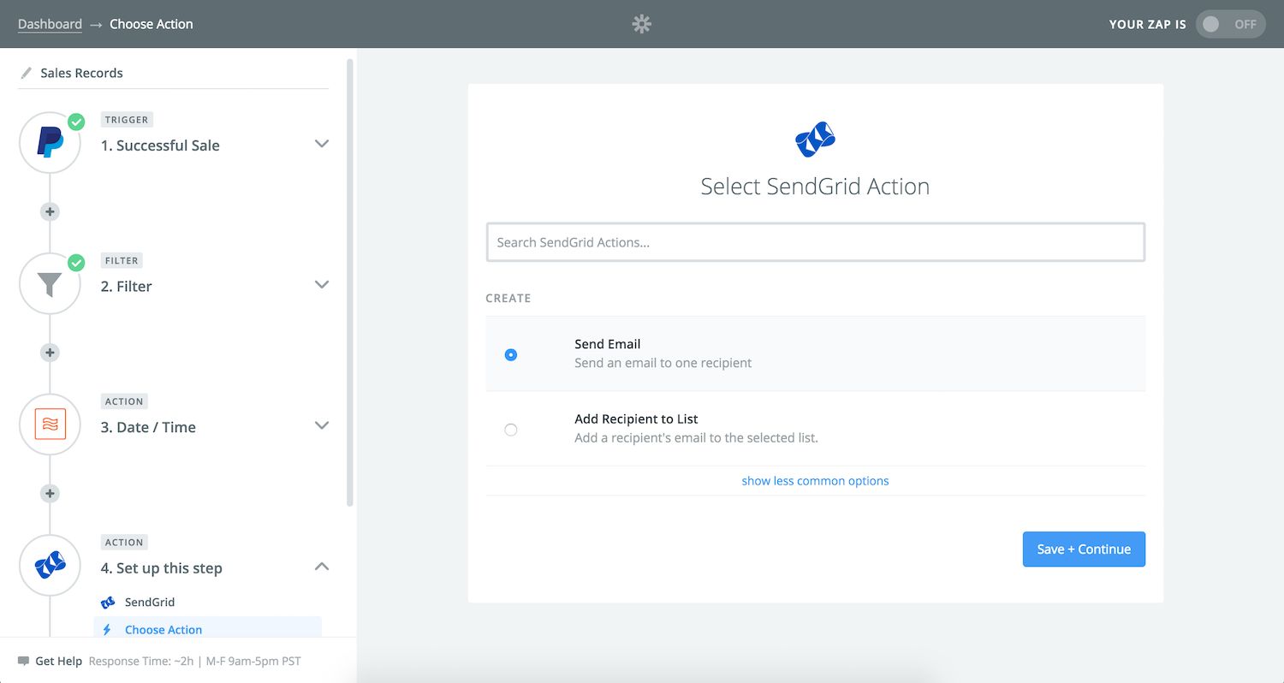
Task: Select the Add Recipient to List radio button
Action: [x=511, y=430]
